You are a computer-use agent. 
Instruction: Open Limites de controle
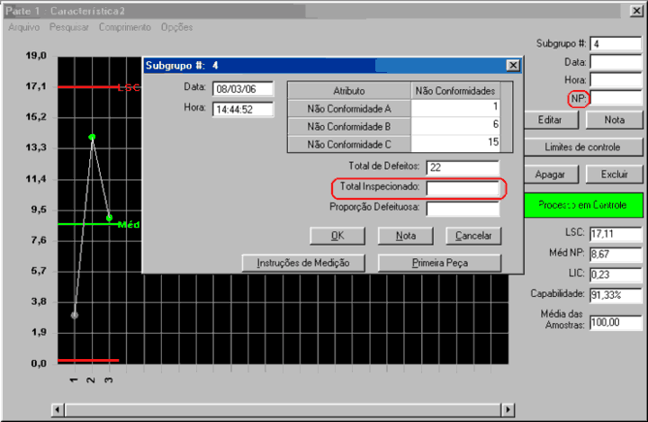[582, 148]
